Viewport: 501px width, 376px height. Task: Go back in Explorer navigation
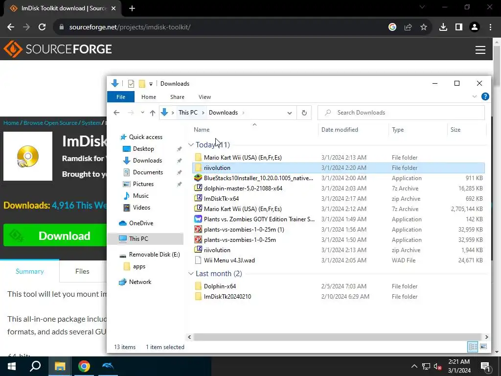[x=116, y=113]
